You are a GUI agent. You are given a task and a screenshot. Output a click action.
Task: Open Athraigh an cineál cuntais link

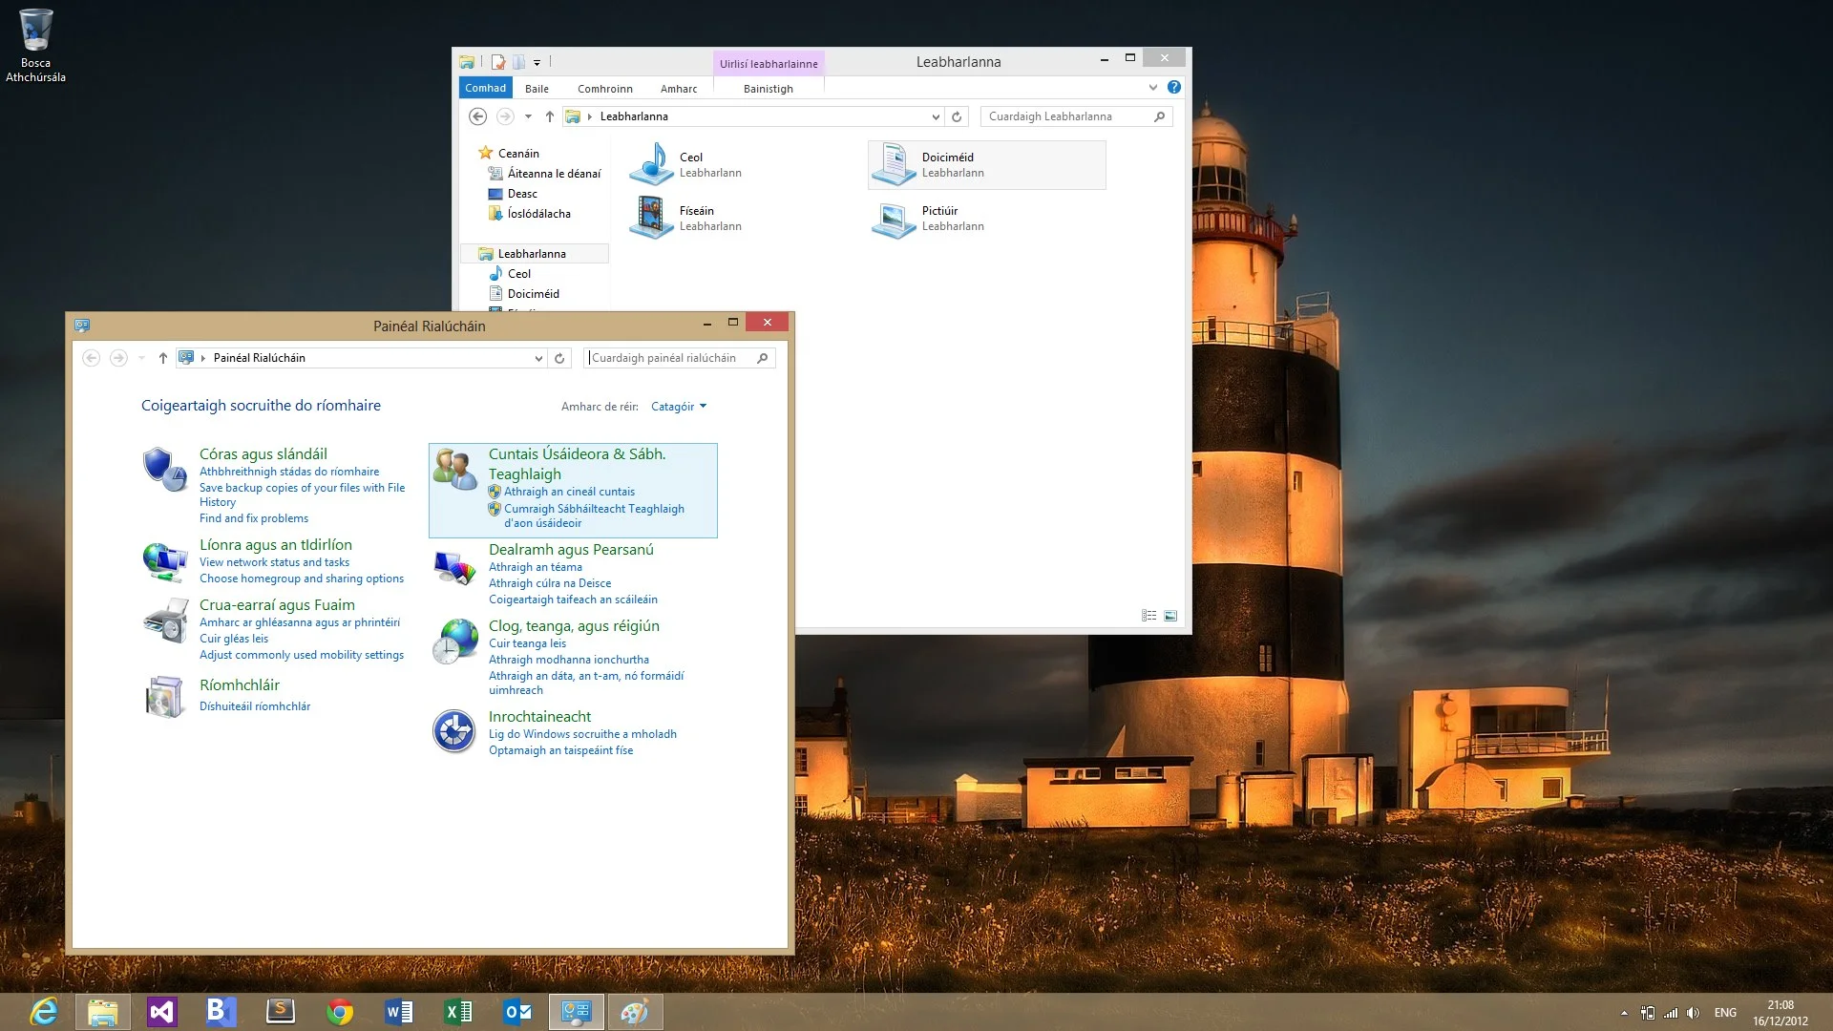[x=569, y=492]
